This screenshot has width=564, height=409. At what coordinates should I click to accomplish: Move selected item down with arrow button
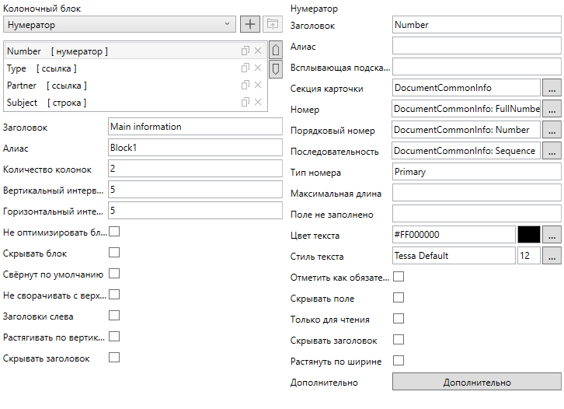click(274, 69)
